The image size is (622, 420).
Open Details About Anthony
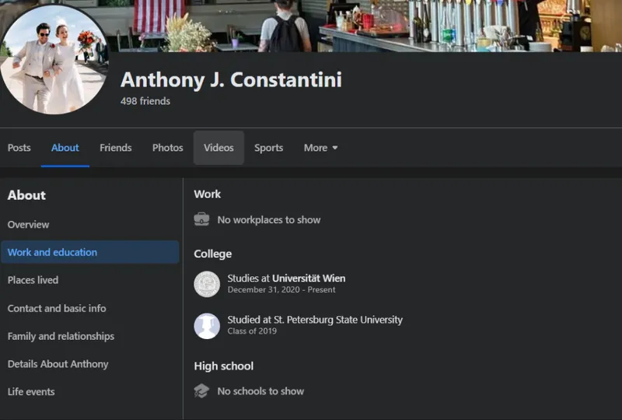tap(58, 364)
